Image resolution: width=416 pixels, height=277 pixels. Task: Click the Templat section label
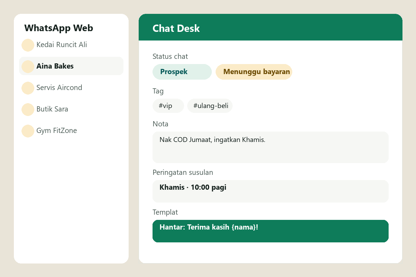(x=165, y=212)
